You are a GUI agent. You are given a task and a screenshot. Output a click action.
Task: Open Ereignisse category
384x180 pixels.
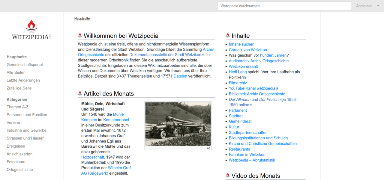[16, 146]
